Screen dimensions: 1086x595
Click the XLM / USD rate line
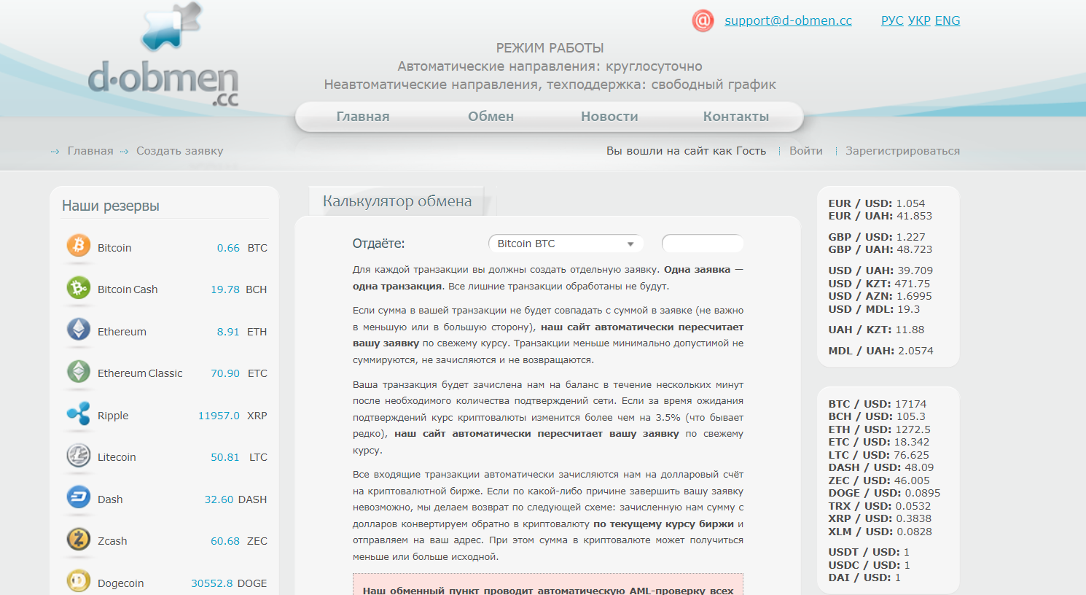pyautogui.click(x=880, y=532)
